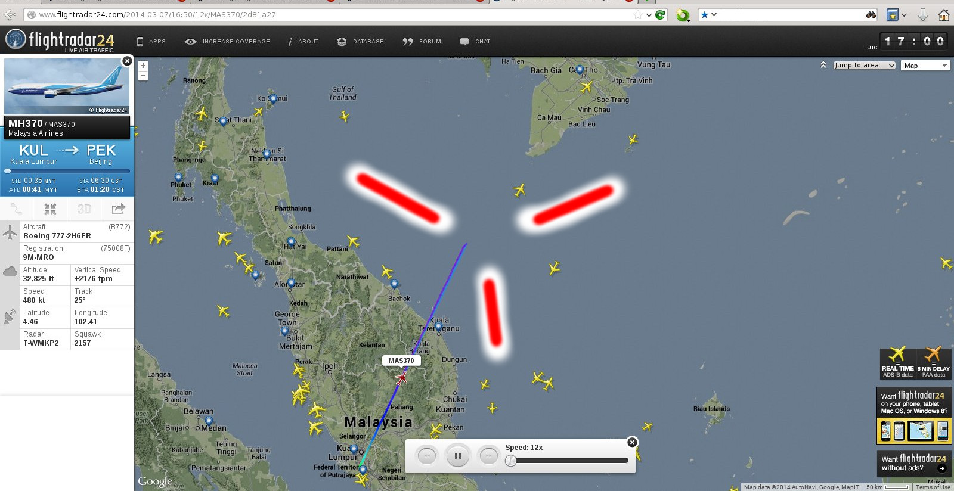Open the search engine dropdown

[x=708, y=15]
